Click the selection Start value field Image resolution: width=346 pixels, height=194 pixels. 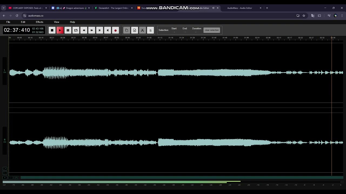click(x=174, y=32)
